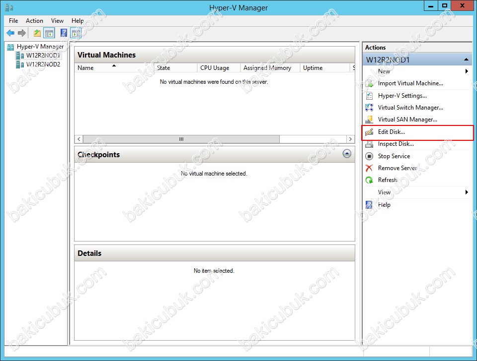The height and width of the screenshot is (361, 477).
Task: Click the W12R2NOD1 Actions section header
Action: [x=417, y=60]
